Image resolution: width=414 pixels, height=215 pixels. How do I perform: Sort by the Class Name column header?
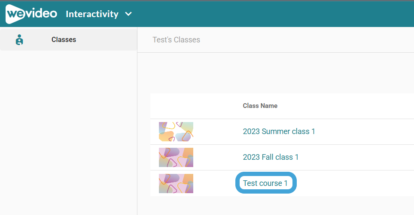pos(260,106)
